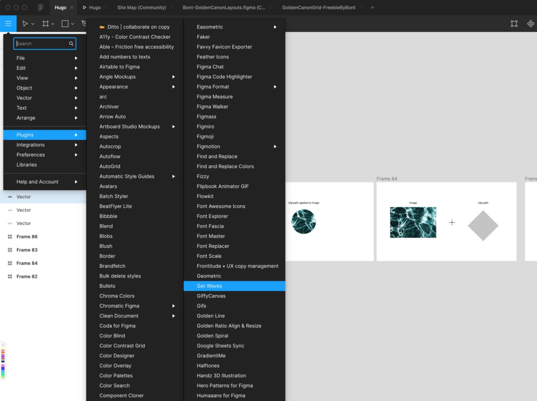
Task: Click the move handle on color palette widget
Action: click(x=3, y=345)
